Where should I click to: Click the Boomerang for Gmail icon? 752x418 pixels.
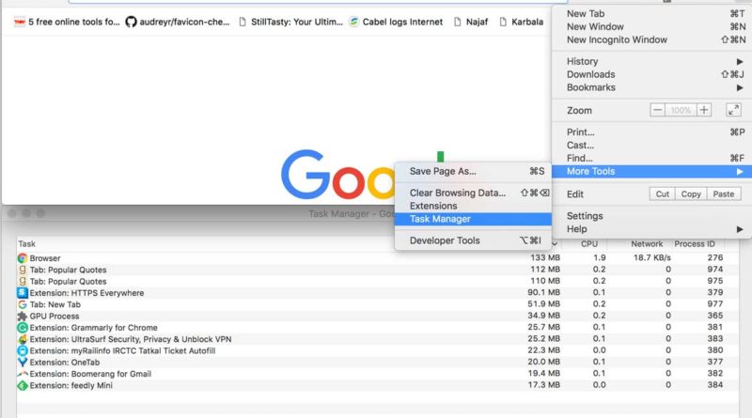pos(22,374)
